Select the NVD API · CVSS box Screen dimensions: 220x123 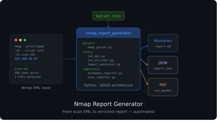[108, 16]
